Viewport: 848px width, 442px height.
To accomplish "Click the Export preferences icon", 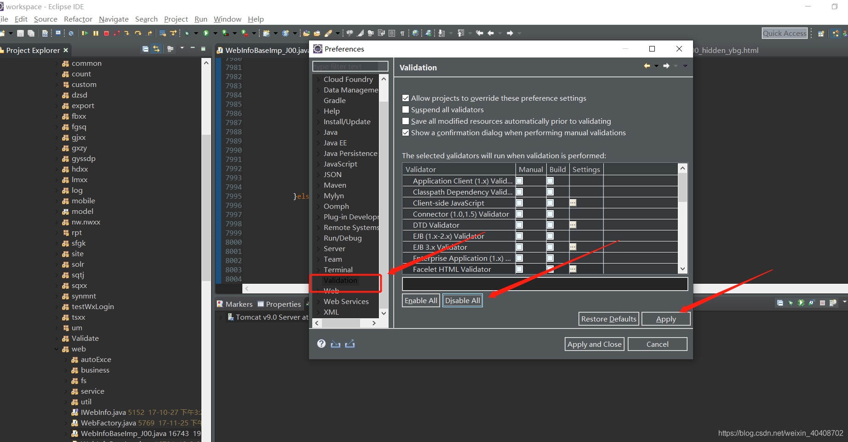I will tap(350, 344).
